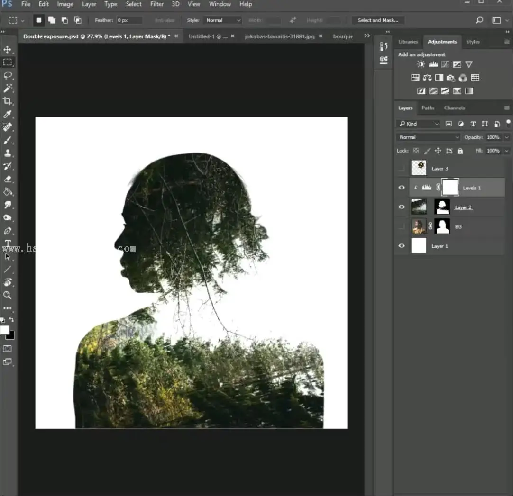Add a Levels adjustment from Adjustments panel

point(433,64)
